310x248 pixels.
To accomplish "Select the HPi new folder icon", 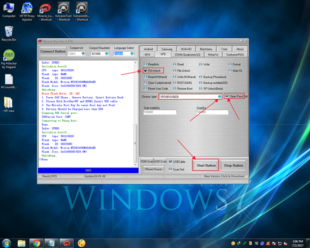I will pyautogui.click(x=9, y=104).
